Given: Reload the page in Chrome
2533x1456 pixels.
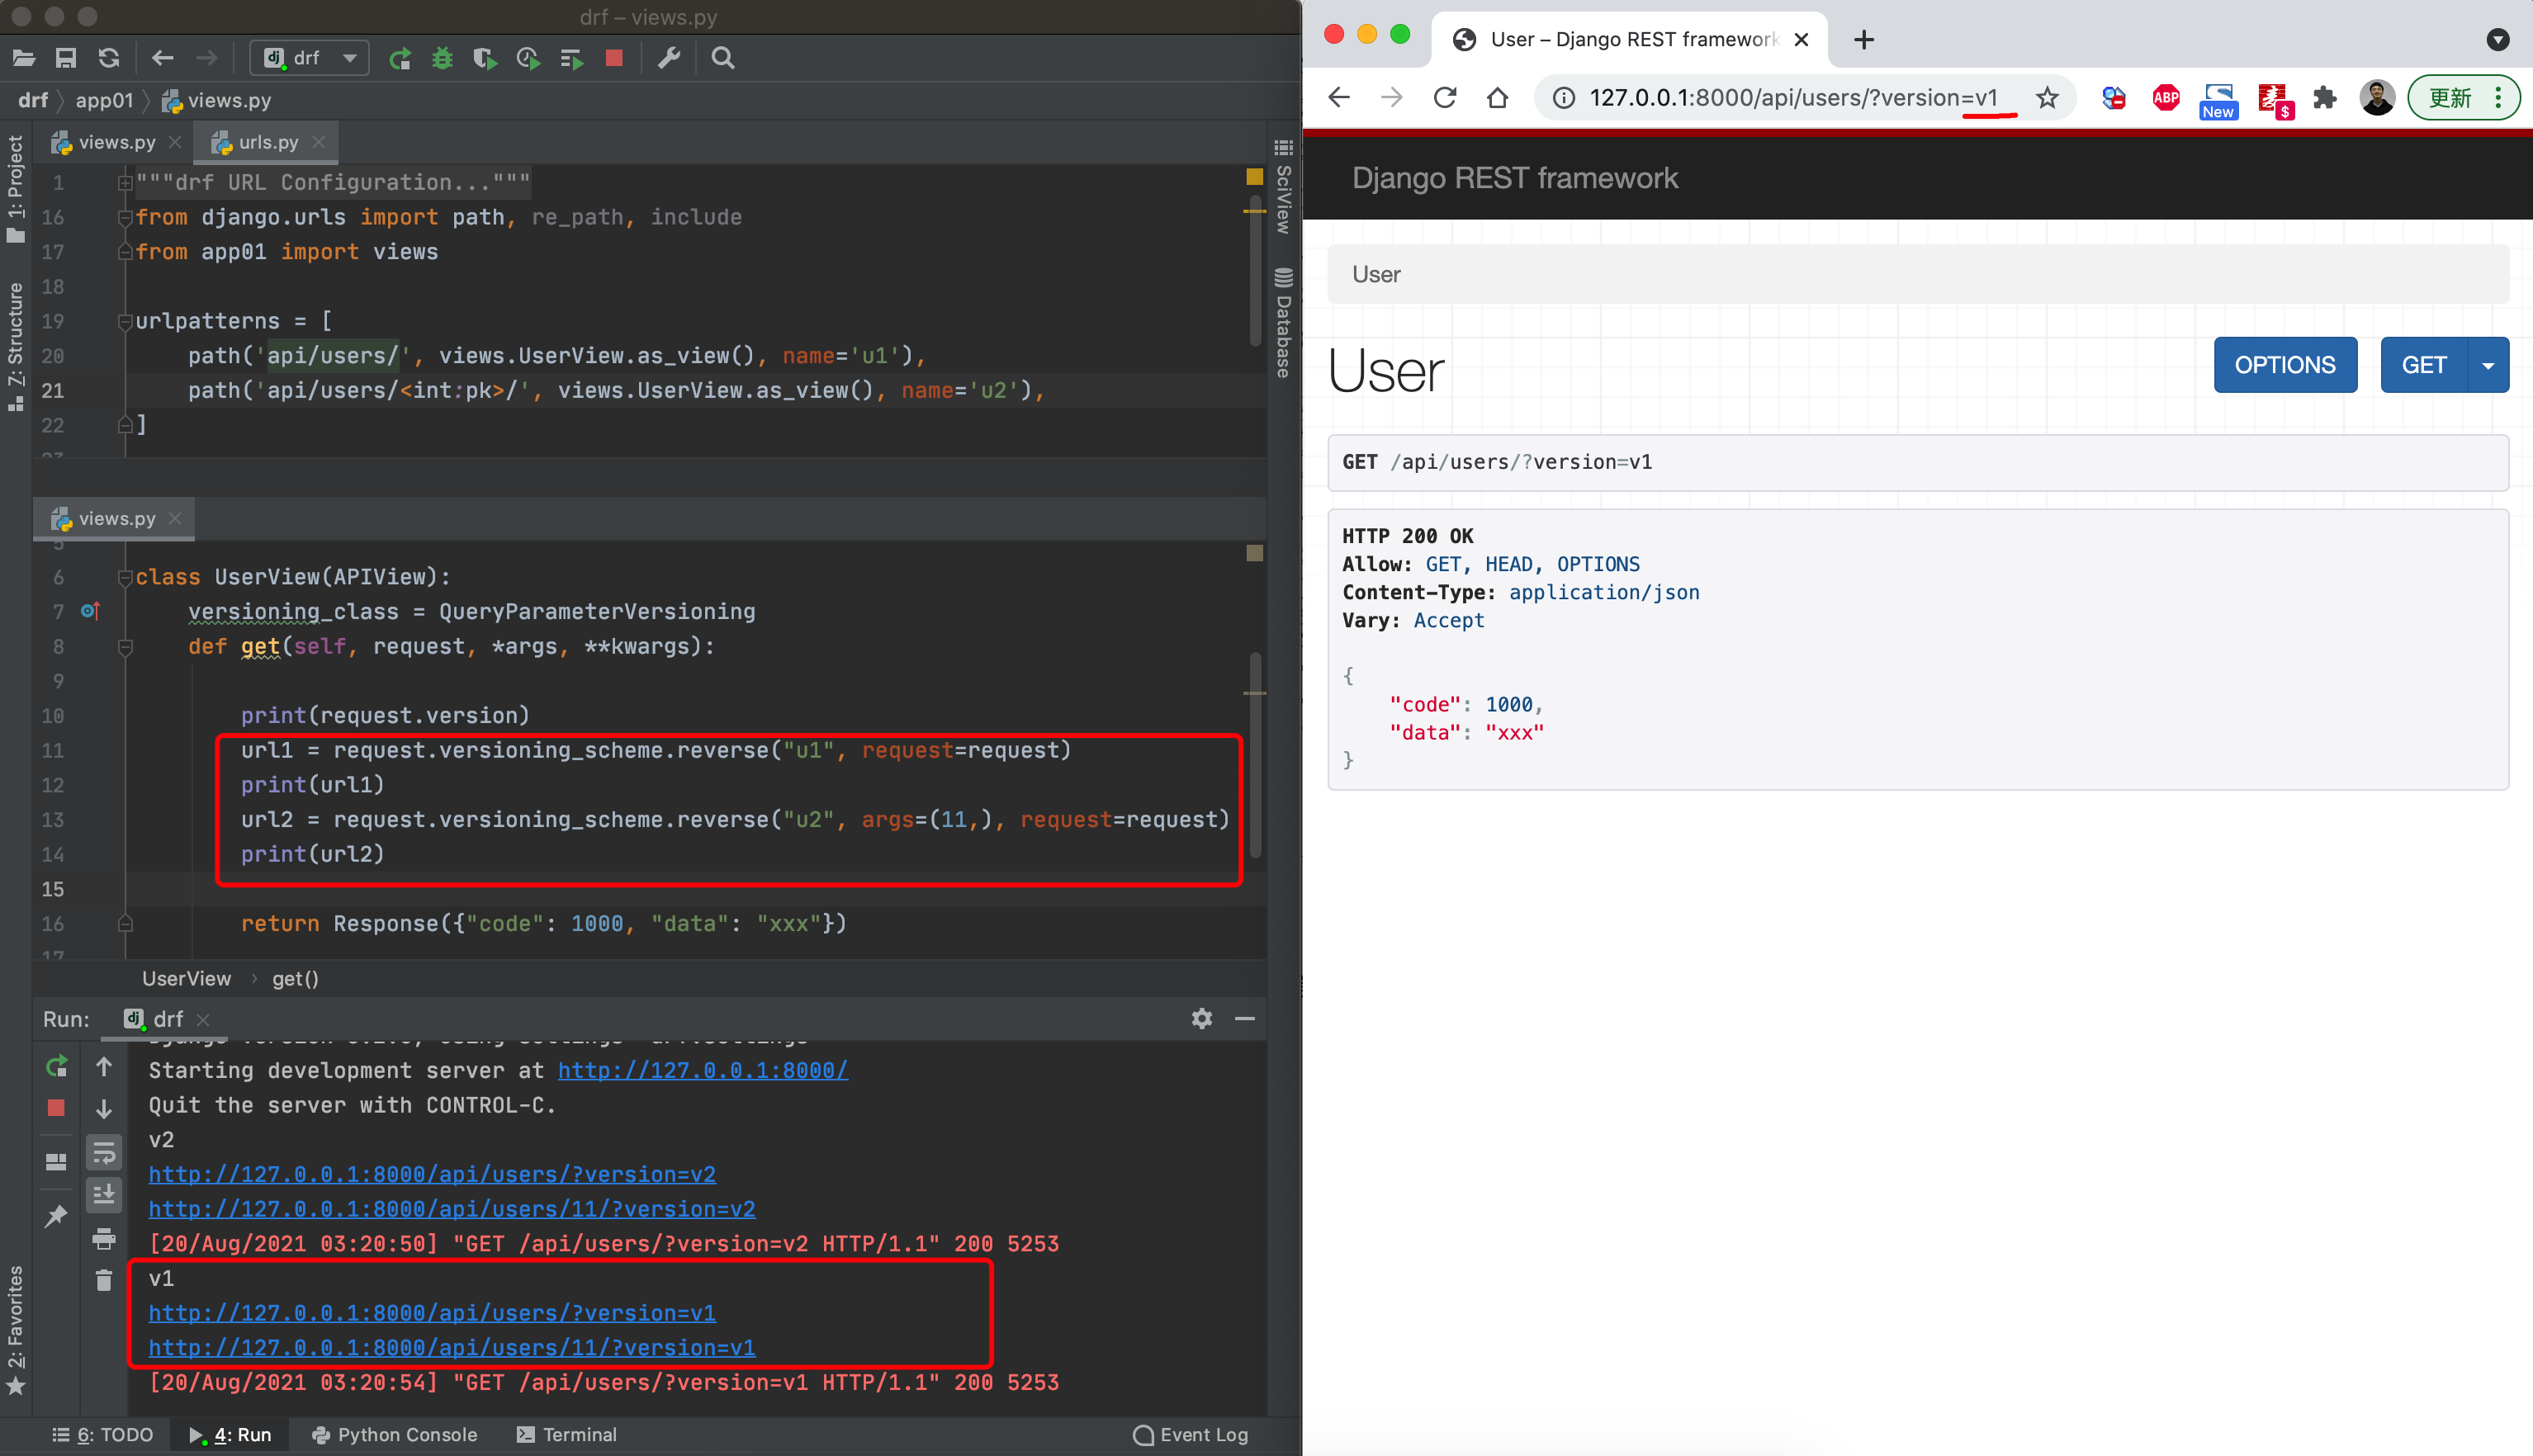Looking at the screenshot, I should 1444,97.
